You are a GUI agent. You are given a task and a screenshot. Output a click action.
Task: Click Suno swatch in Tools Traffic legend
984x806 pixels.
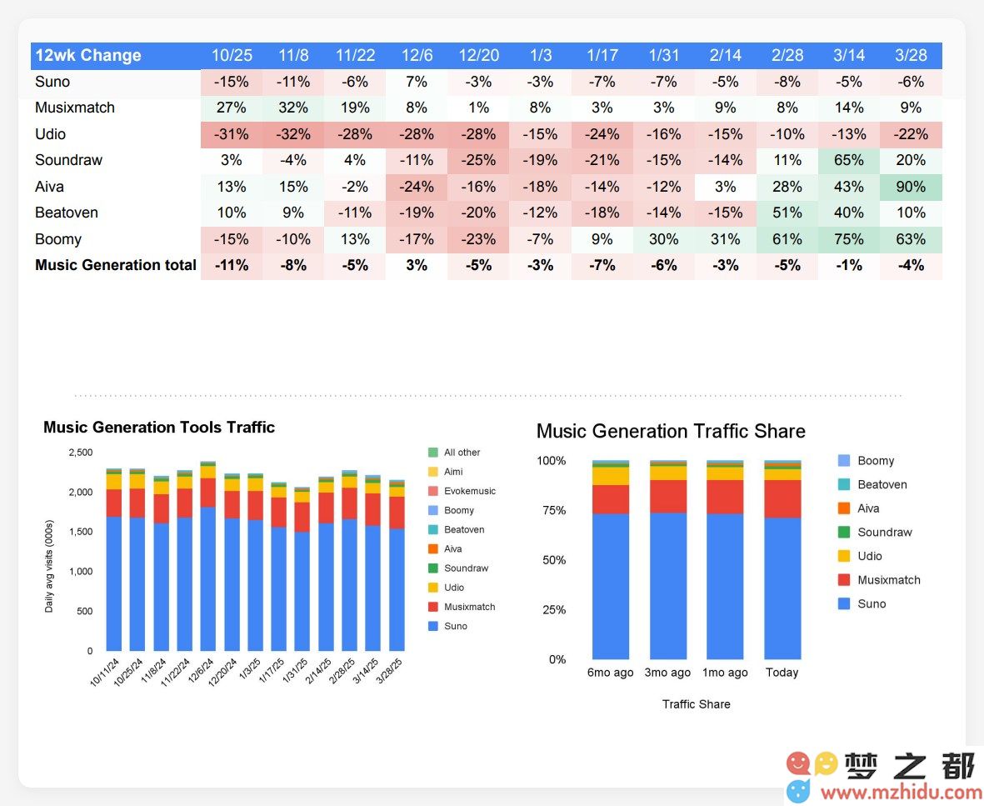click(x=433, y=626)
